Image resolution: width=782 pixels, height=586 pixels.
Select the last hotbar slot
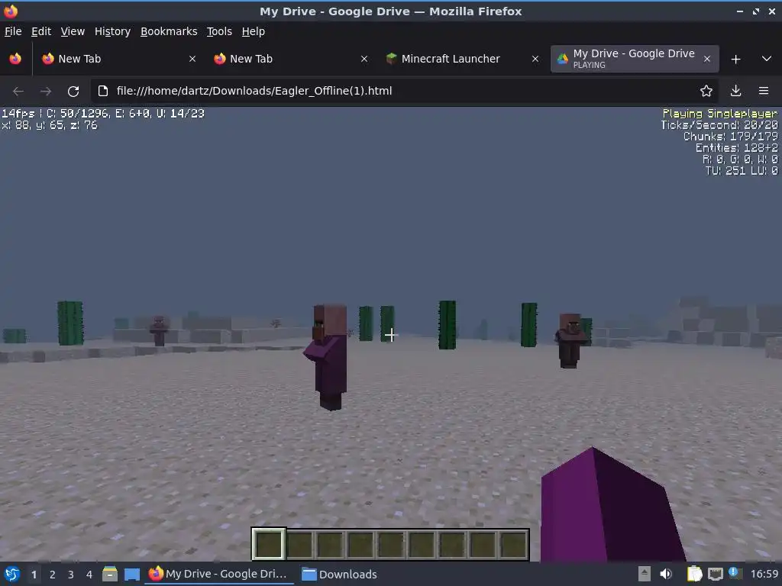click(513, 544)
